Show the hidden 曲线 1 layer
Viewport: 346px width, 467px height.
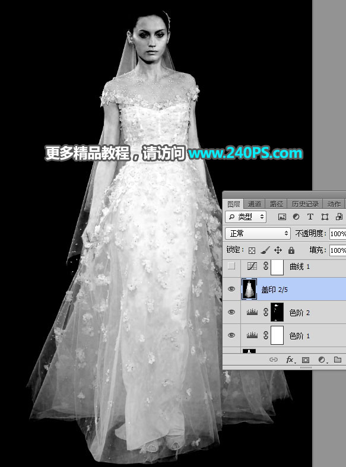point(231,266)
